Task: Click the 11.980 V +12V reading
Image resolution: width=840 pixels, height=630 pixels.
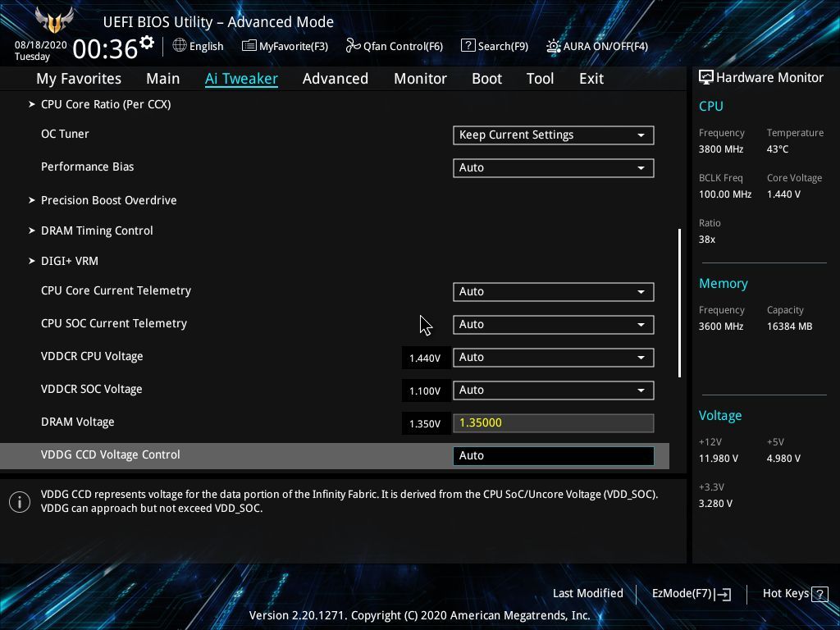Action: coord(719,459)
